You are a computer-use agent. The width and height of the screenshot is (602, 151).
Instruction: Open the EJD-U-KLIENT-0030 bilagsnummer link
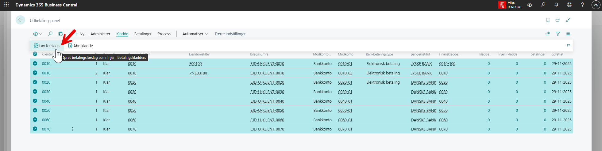267,92
